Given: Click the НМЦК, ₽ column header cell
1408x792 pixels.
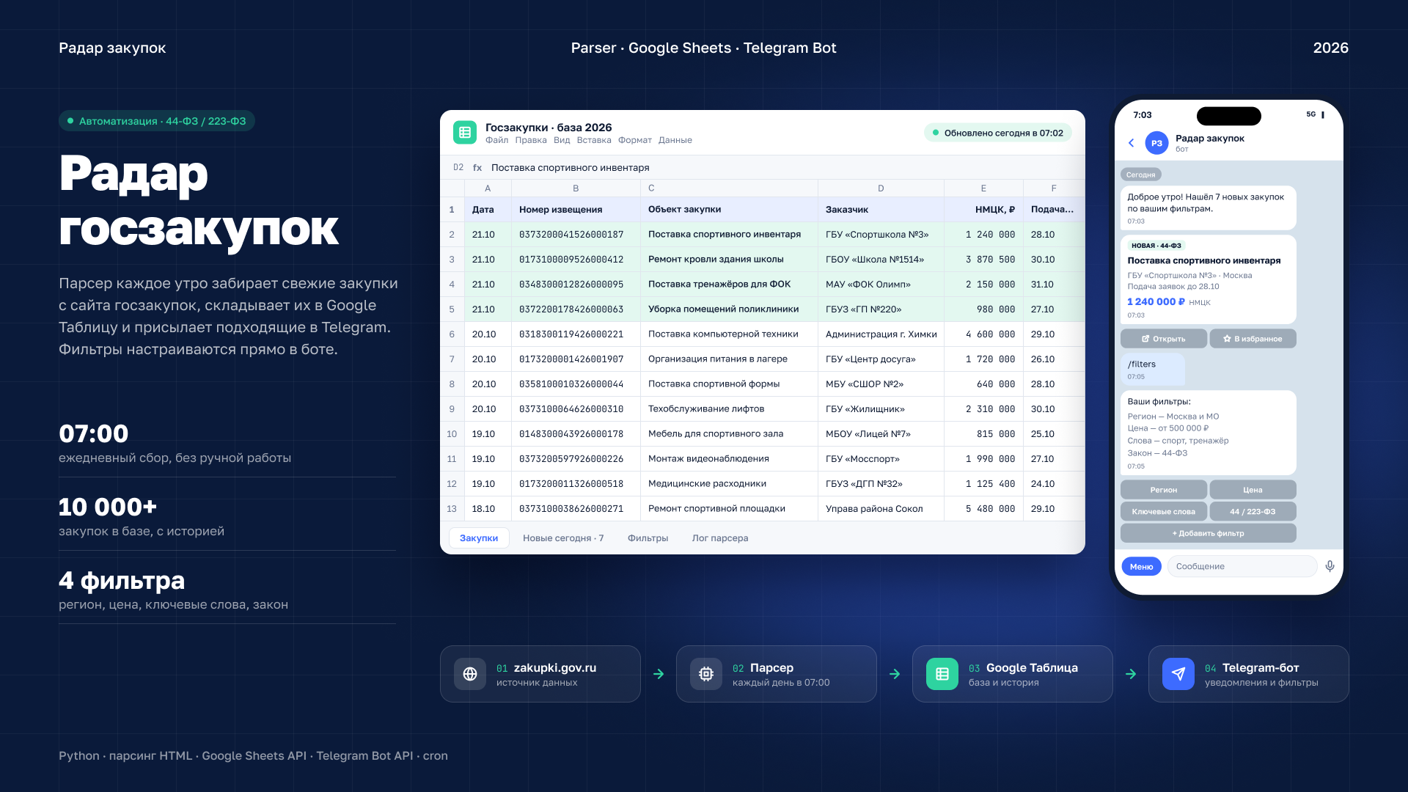Looking at the screenshot, I should 983,210.
